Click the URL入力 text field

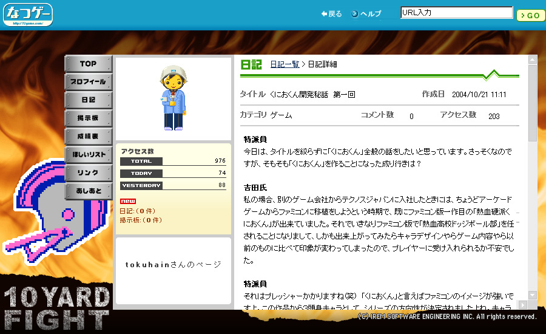pos(456,13)
